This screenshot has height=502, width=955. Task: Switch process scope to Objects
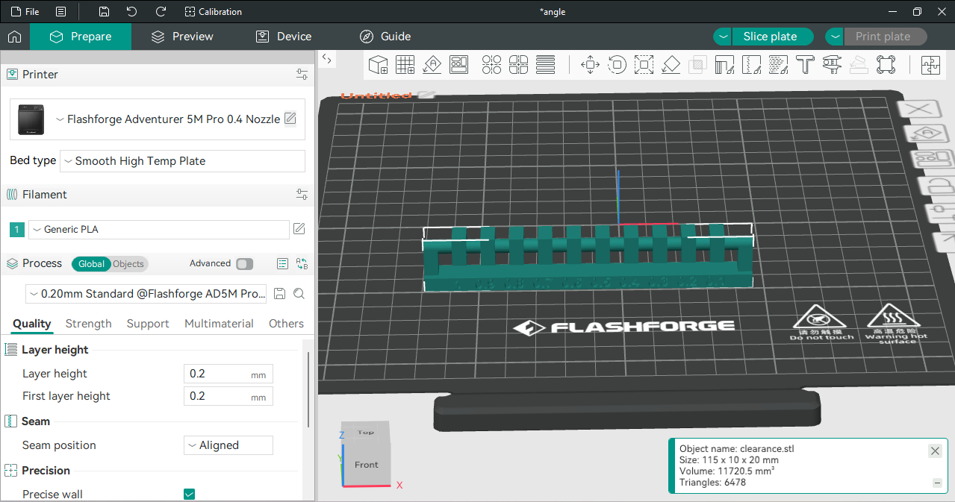pos(128,264)
